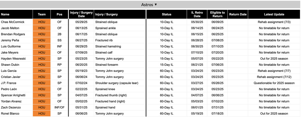Screen dimensions: 301x118
Task: Click the IL Retro Date header
Action: click(197, 14)
